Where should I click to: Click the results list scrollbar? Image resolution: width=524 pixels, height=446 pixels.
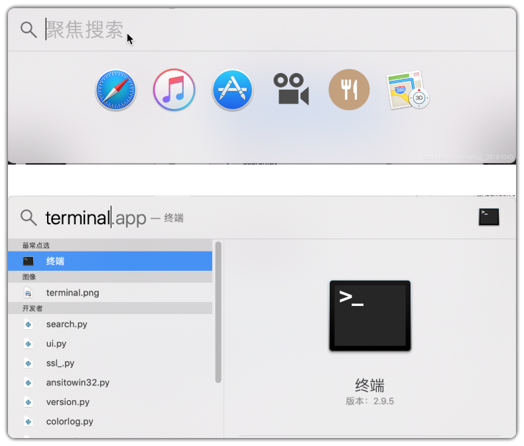218,312
